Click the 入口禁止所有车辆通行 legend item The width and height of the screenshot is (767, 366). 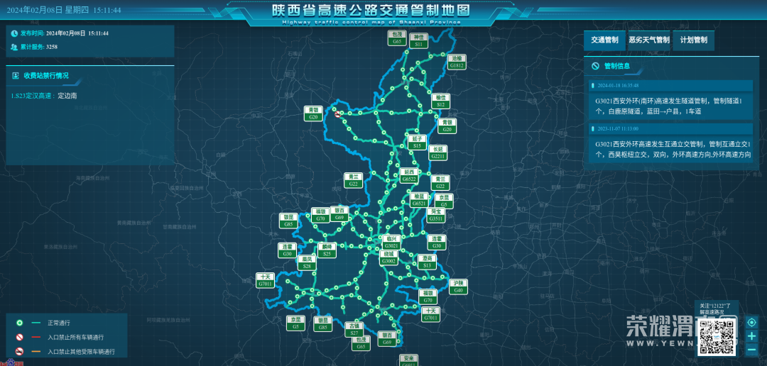click(x=59, y=337)
